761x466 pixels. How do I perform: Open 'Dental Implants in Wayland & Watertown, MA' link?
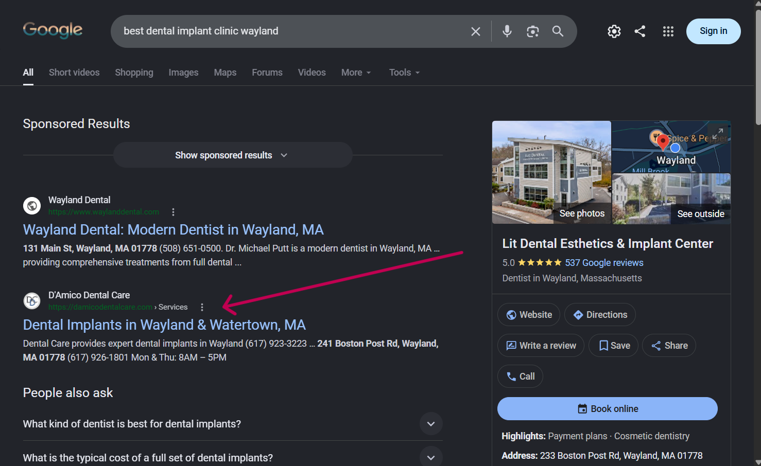pyautogui.click(x=164, y=325)
